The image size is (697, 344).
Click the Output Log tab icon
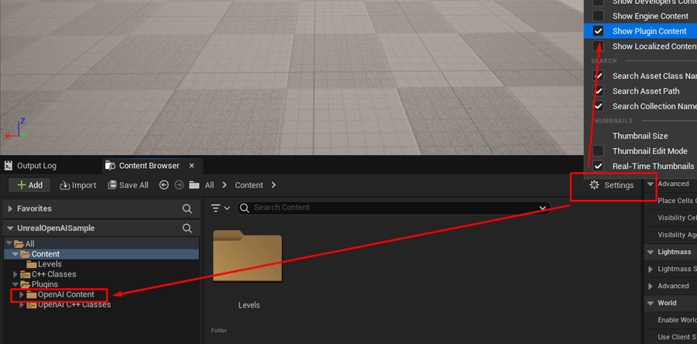[x=9, y=166]
